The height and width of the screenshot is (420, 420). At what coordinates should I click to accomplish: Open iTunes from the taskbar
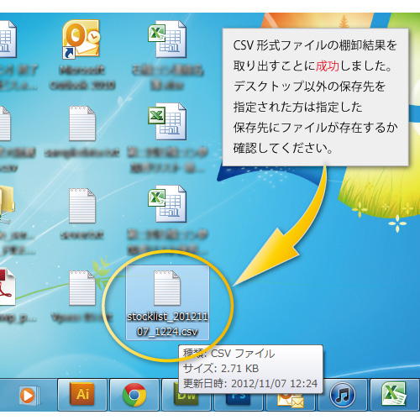point(343,395)
